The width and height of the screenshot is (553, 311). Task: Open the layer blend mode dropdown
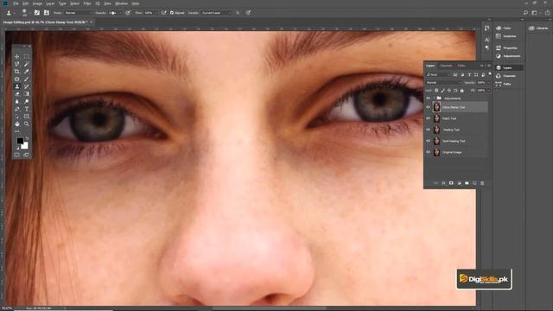[x=443, y=83]
